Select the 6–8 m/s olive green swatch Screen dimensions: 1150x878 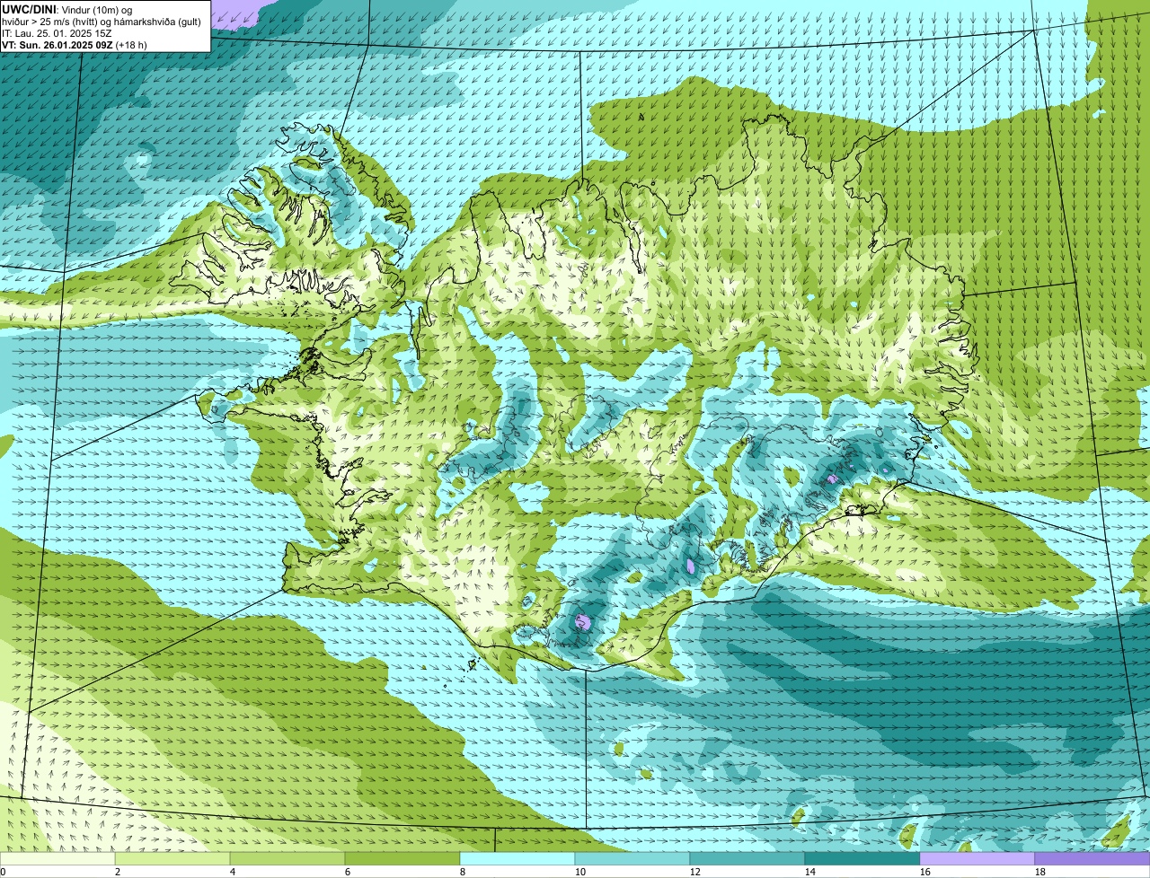click(402, 858)
